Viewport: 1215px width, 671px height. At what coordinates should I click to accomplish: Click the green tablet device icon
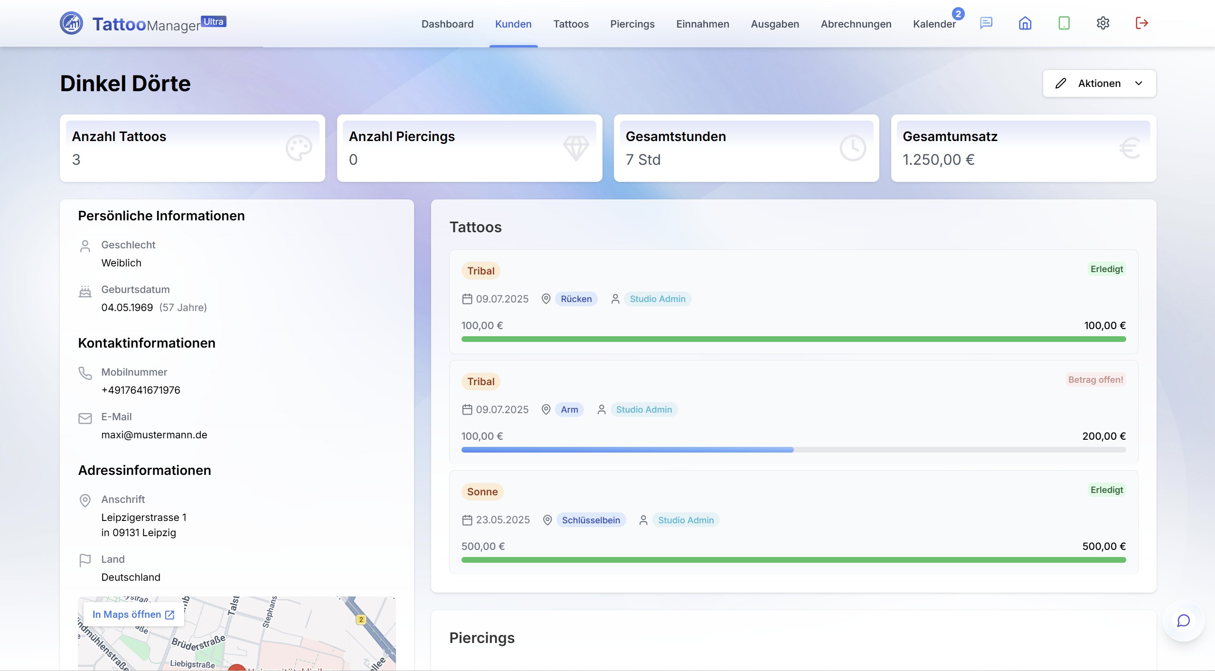(x=1064, y=23)
